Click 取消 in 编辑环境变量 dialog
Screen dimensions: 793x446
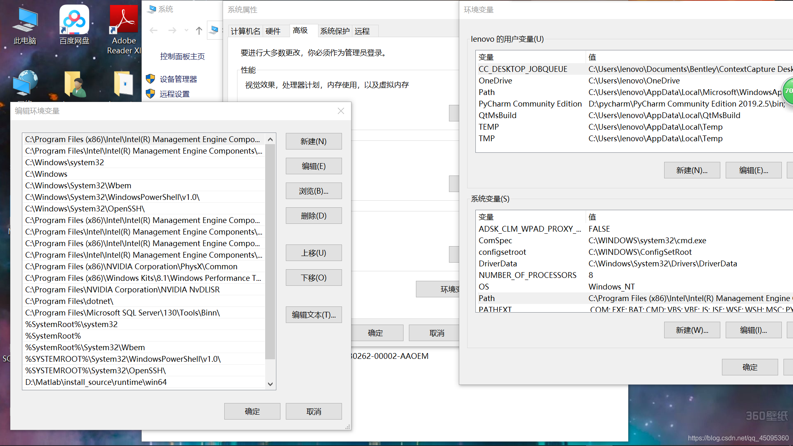313,411
